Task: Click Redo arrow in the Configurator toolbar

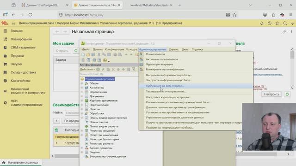Action: click(x=130, y=54)
